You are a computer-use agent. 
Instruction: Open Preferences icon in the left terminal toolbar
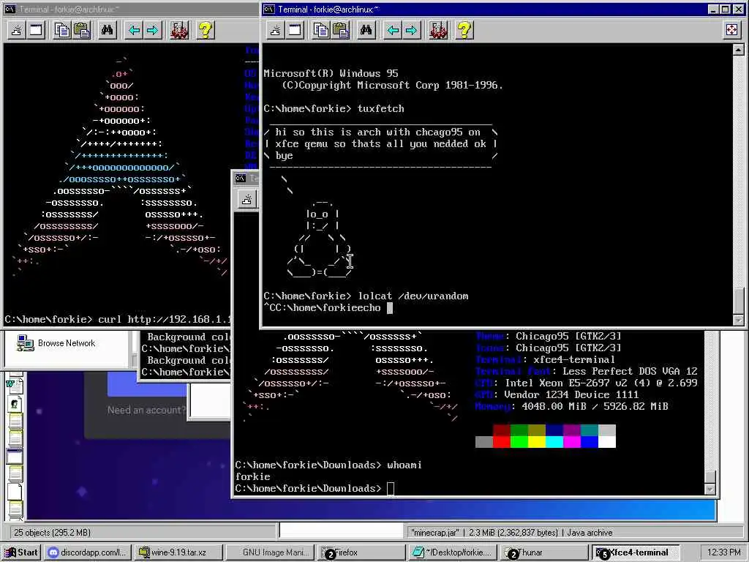coord(180,31)
